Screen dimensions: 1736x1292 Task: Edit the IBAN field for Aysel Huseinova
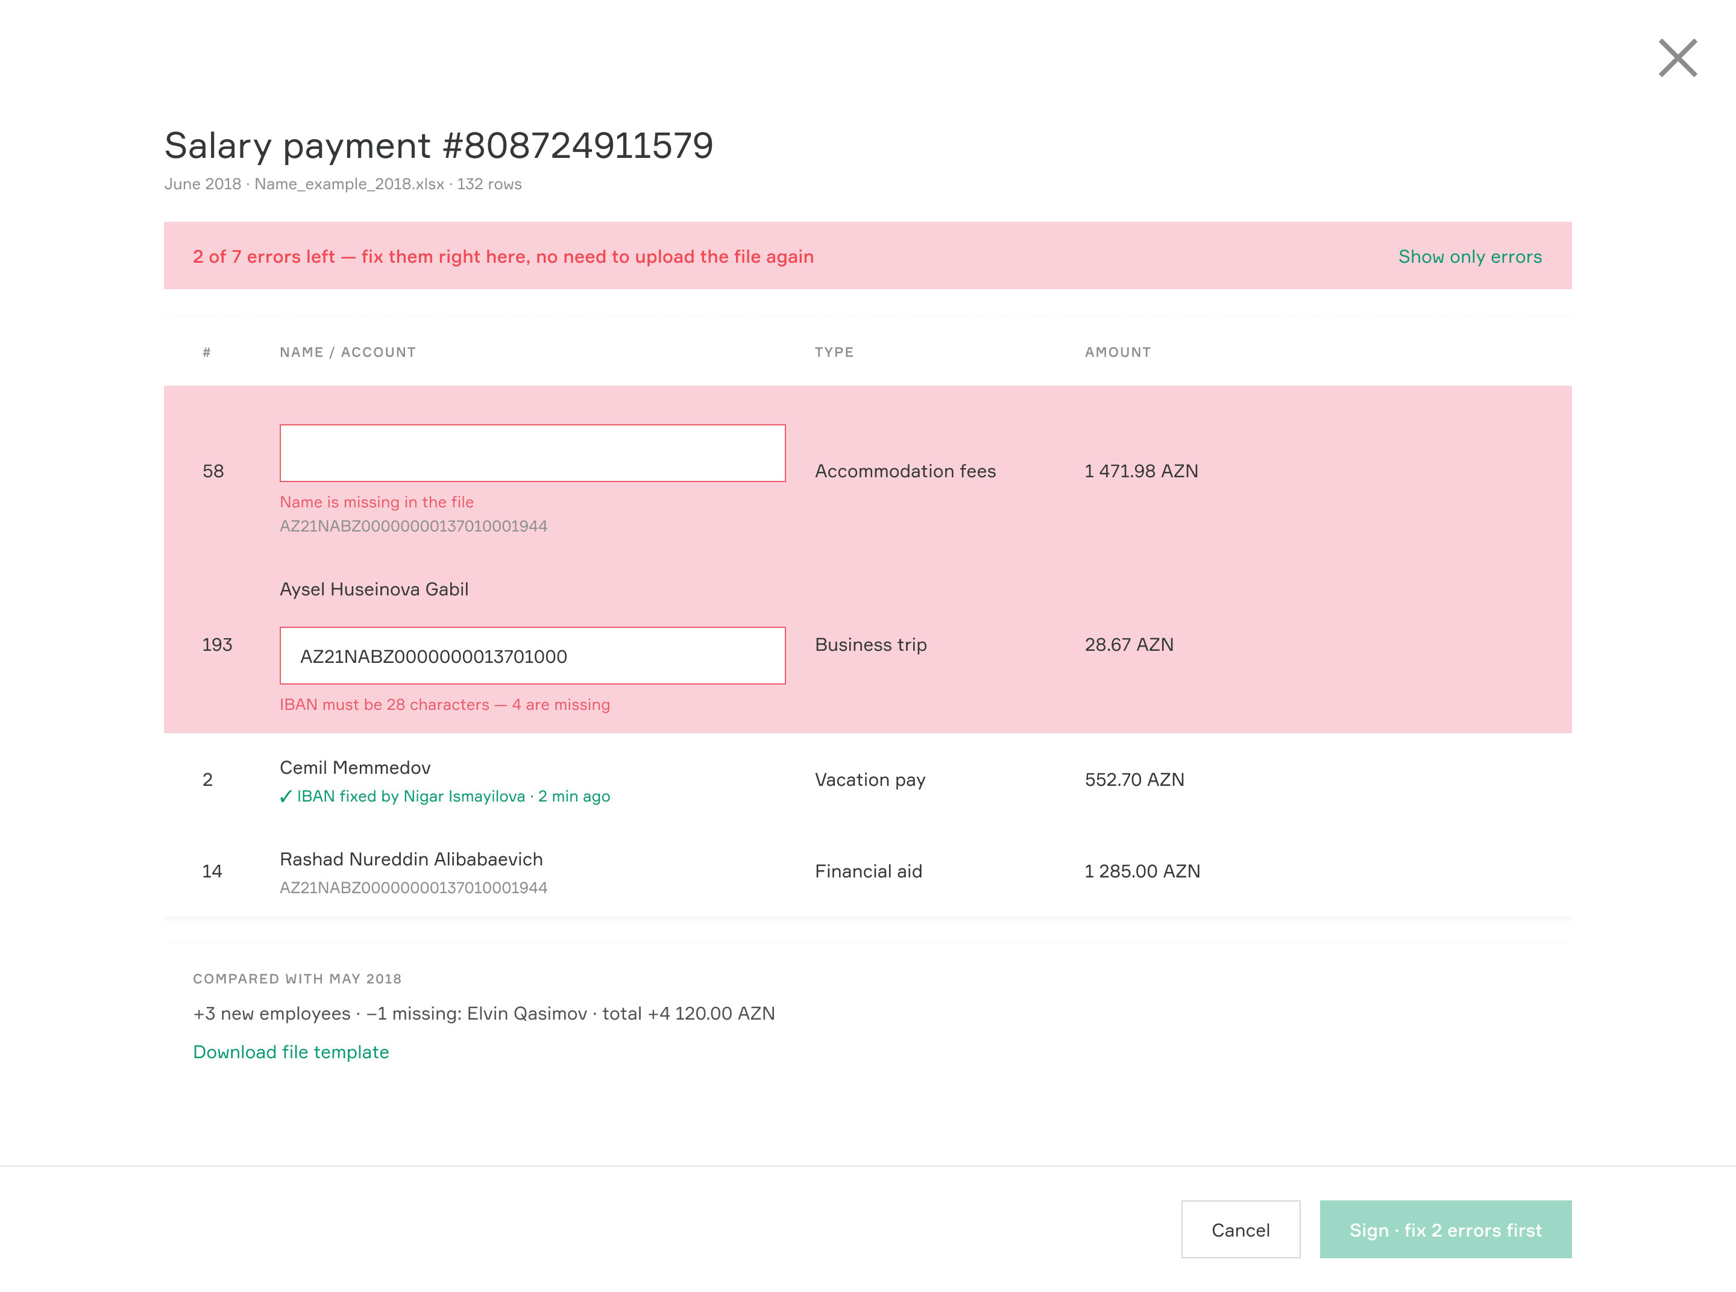pyautogui.click(x=532, y=656)
